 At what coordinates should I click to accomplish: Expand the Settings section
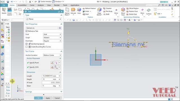click(x=61, y=92)
